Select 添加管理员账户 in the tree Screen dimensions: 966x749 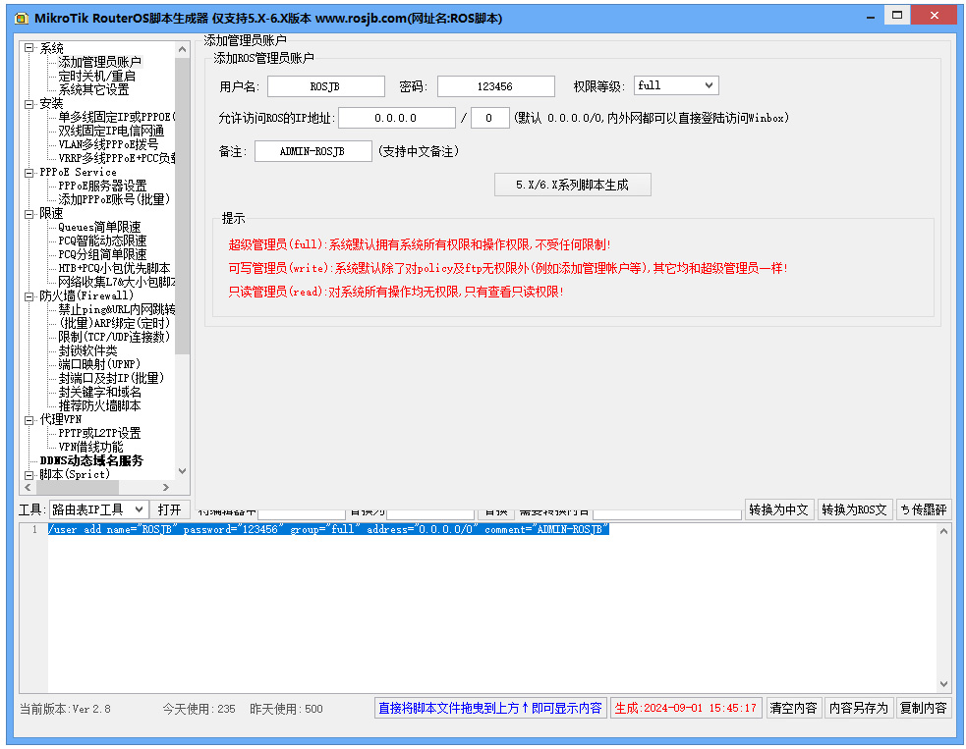click(100, 62)
